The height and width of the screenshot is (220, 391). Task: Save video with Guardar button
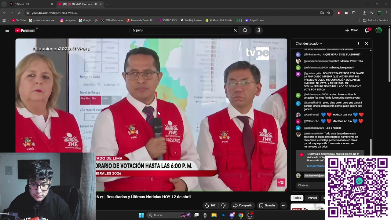[267, 205]
